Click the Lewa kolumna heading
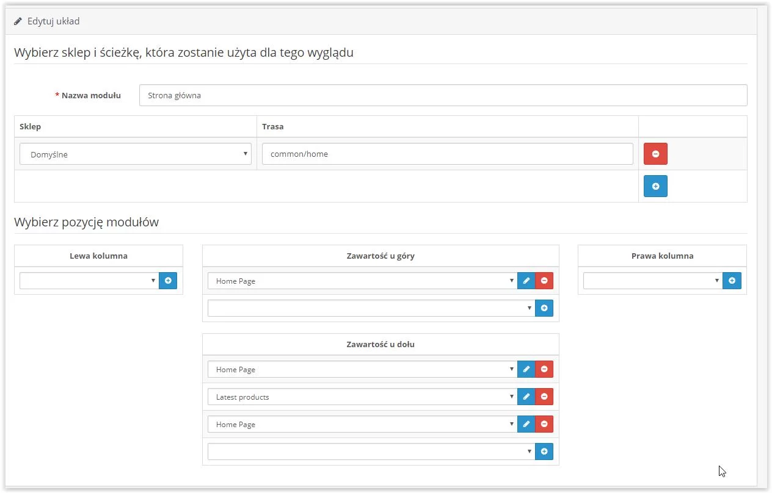 pos(98,256)
